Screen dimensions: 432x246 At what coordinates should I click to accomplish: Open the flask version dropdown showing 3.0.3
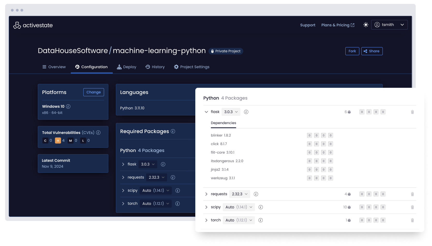pos(230,112)
